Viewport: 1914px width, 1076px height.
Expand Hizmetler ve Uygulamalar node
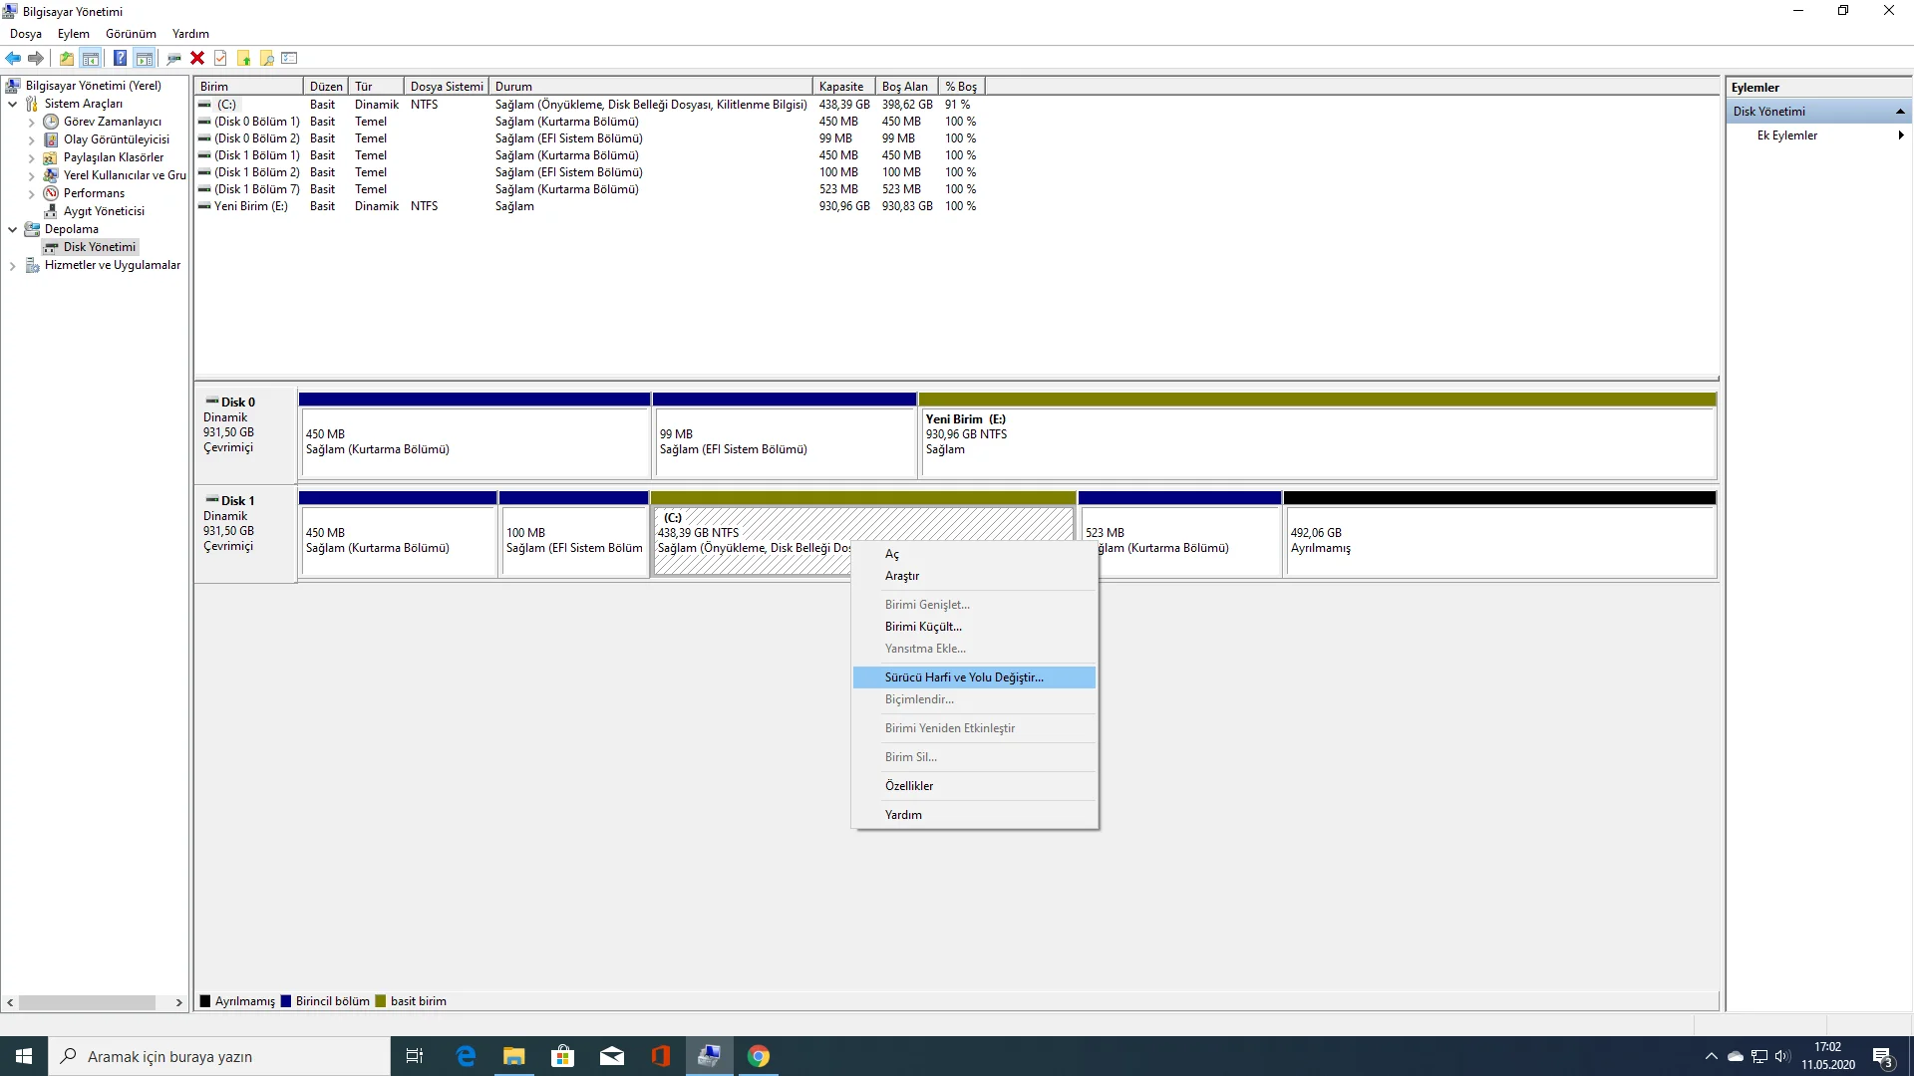coord(12,266)
